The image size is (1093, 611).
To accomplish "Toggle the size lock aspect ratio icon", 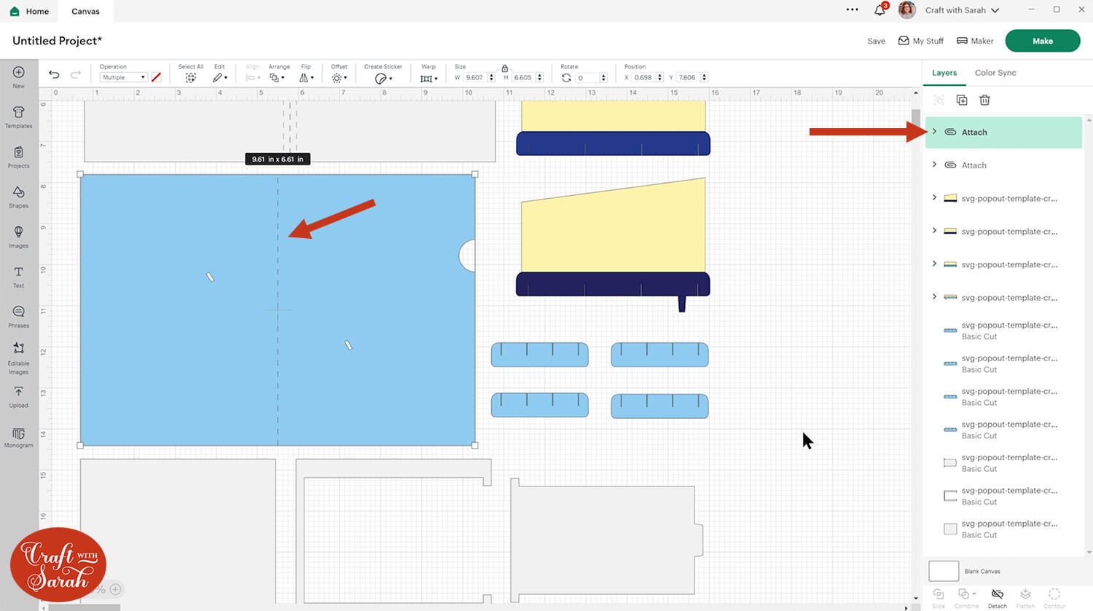I will point(504,68).
